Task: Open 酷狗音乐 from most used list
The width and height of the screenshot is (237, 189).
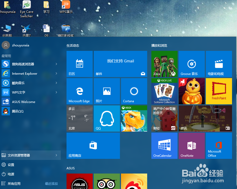Action: 31,83
